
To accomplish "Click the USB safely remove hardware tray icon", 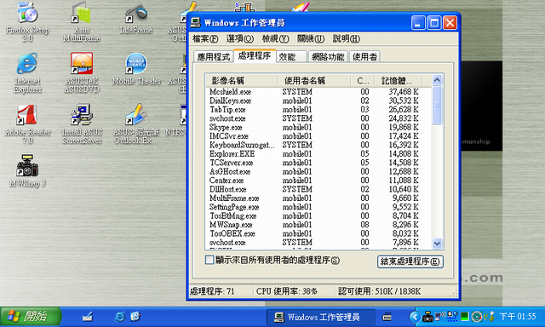I will (x=490, y=317).
